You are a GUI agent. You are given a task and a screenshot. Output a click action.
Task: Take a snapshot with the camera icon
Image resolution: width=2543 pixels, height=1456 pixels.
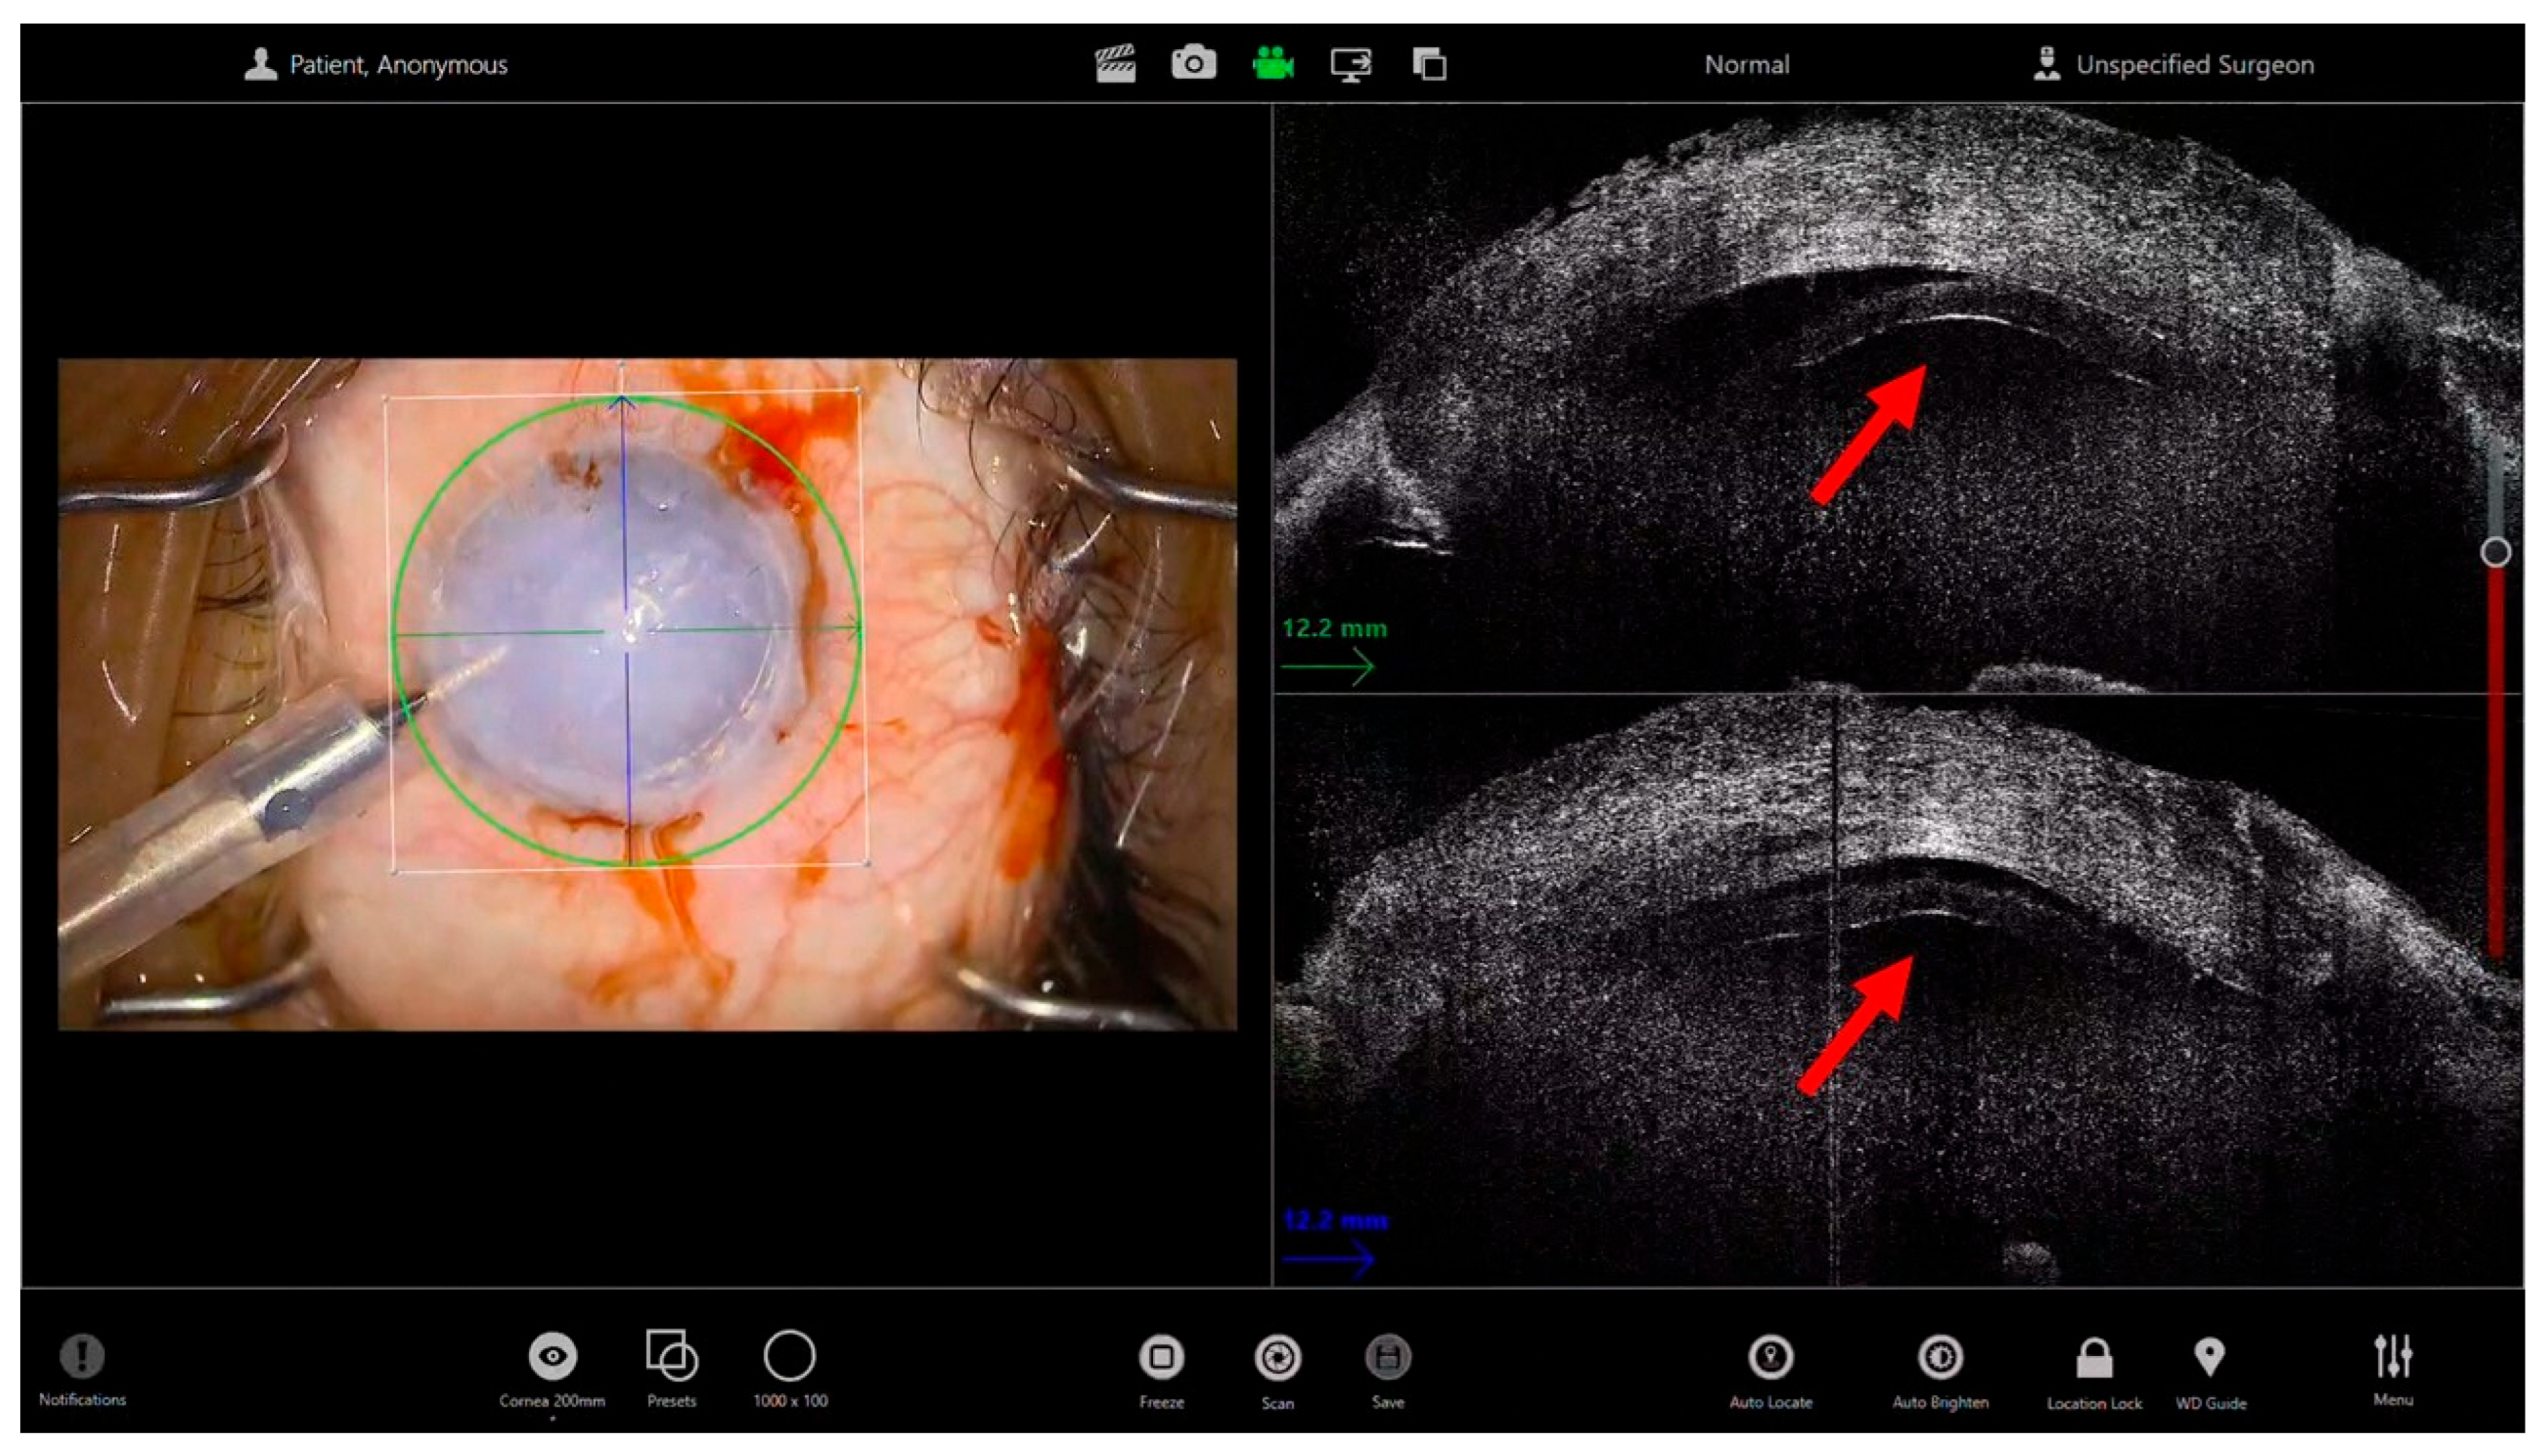click(x=1193, y=64)
